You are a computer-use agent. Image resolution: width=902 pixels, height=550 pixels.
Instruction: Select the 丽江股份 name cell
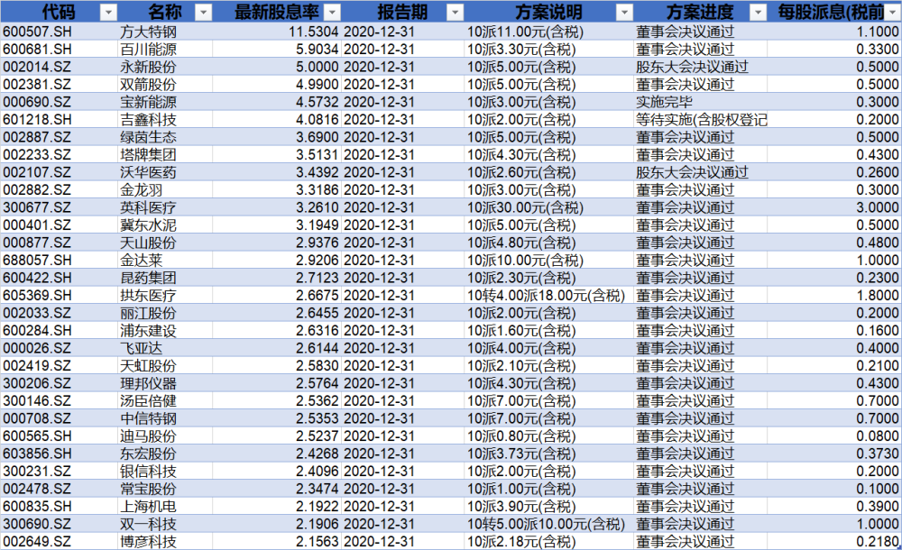tap(165, 313)
